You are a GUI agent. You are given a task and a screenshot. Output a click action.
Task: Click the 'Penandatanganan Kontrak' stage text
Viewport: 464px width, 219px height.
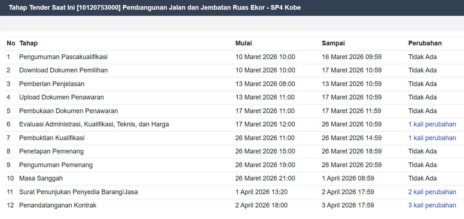[58, 205]
